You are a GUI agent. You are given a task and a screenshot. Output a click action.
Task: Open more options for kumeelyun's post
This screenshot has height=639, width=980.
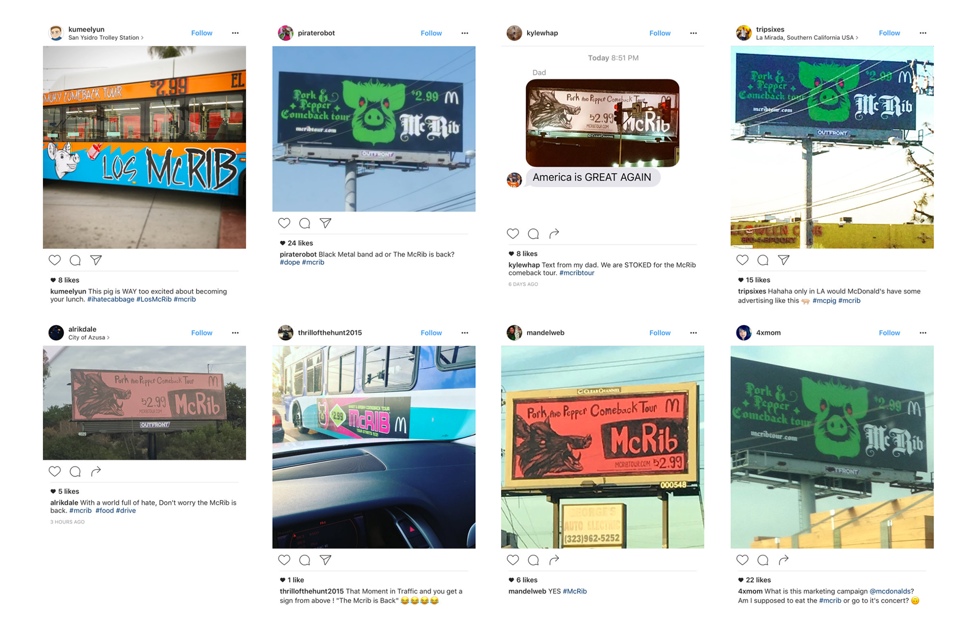tap(235, 33)
